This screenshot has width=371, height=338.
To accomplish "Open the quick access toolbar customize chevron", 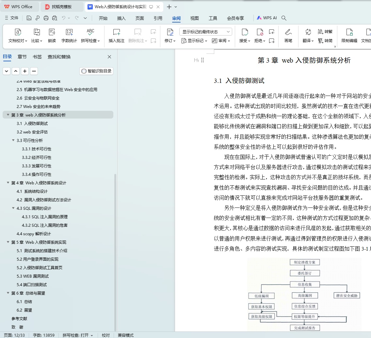I will click(x=85, y=18).
